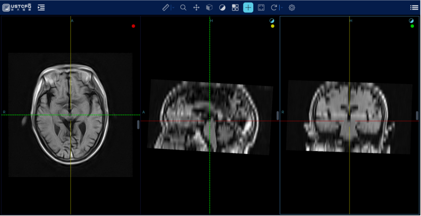Open the settings gear
Viewport: 421px width, 216px height.
[292, 8]
